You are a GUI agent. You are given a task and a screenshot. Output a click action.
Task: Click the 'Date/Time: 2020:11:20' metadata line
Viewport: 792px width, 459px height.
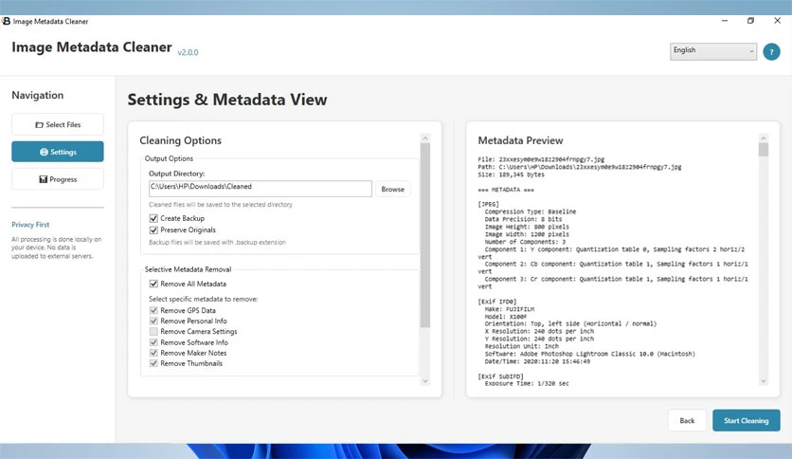pyautogui.click(x=537, y=361)
